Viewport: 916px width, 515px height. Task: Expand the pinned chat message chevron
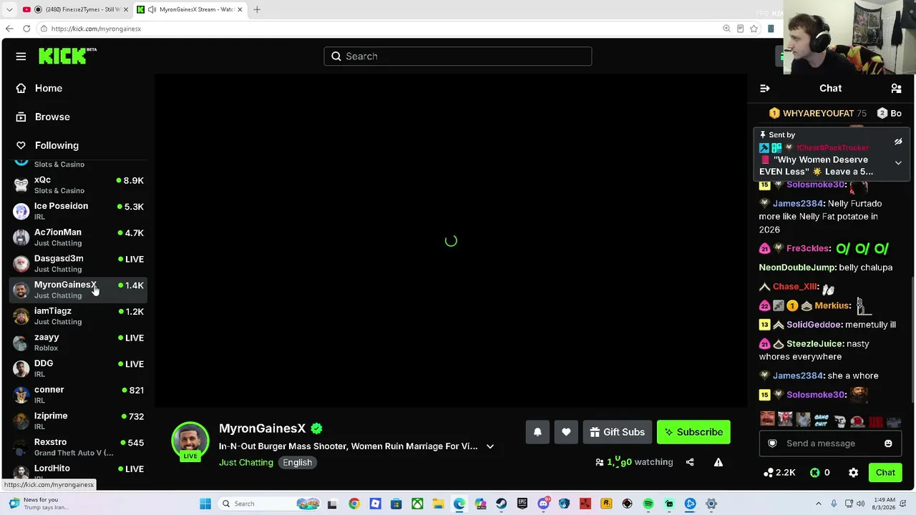[x=898, y=163]
